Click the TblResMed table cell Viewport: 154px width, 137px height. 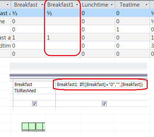(x=34, y=91)
